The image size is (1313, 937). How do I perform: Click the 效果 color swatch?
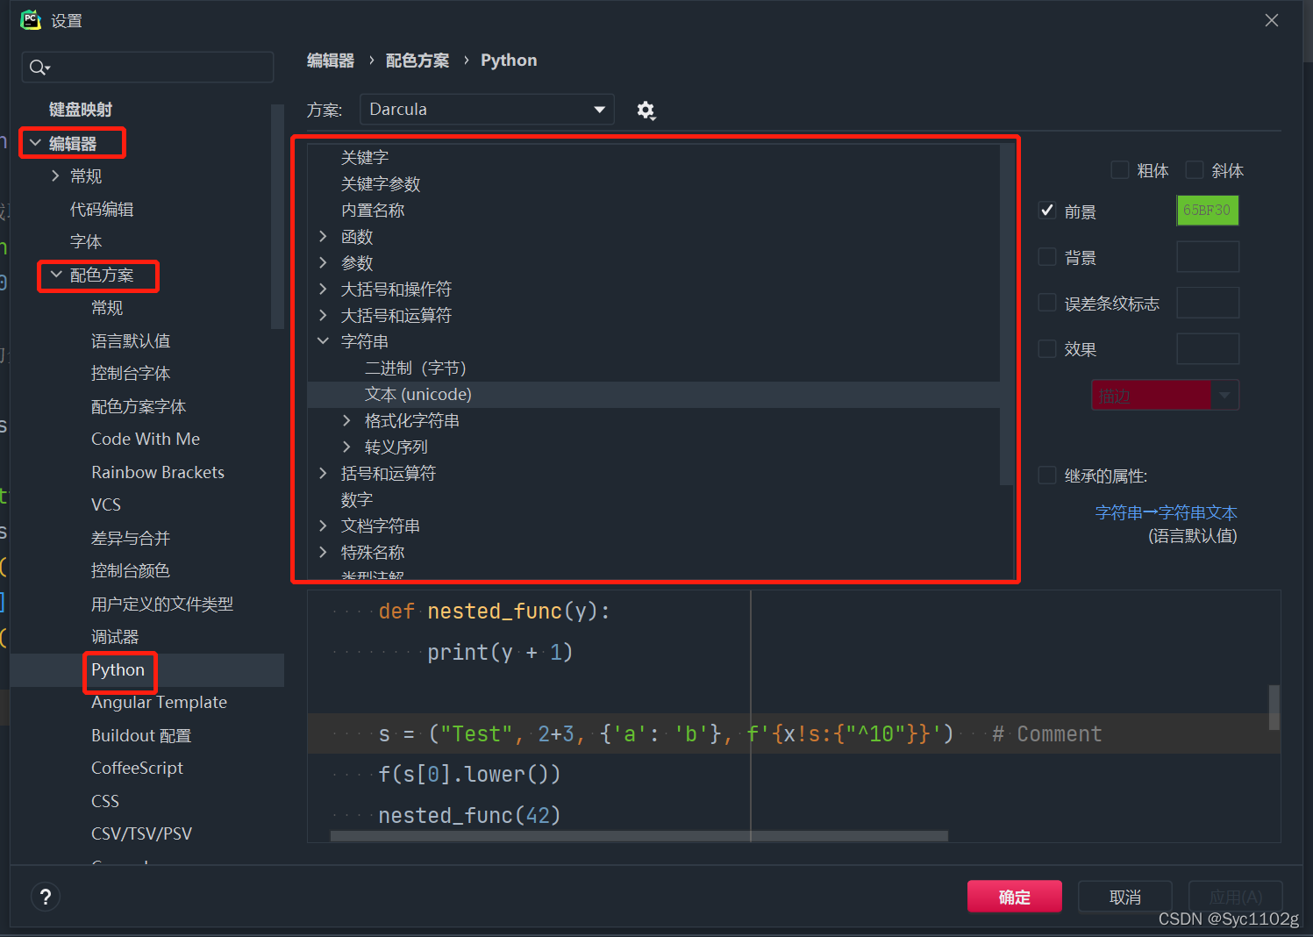[1207, 348]
